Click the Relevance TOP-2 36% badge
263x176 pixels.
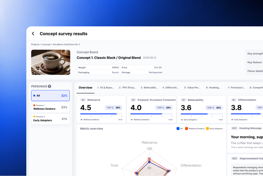[x=113, y=107]
